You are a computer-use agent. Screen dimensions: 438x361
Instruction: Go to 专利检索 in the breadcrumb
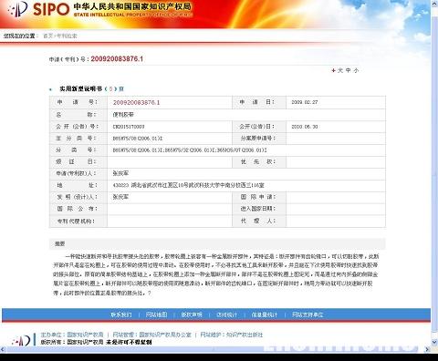tap(67, 36)
